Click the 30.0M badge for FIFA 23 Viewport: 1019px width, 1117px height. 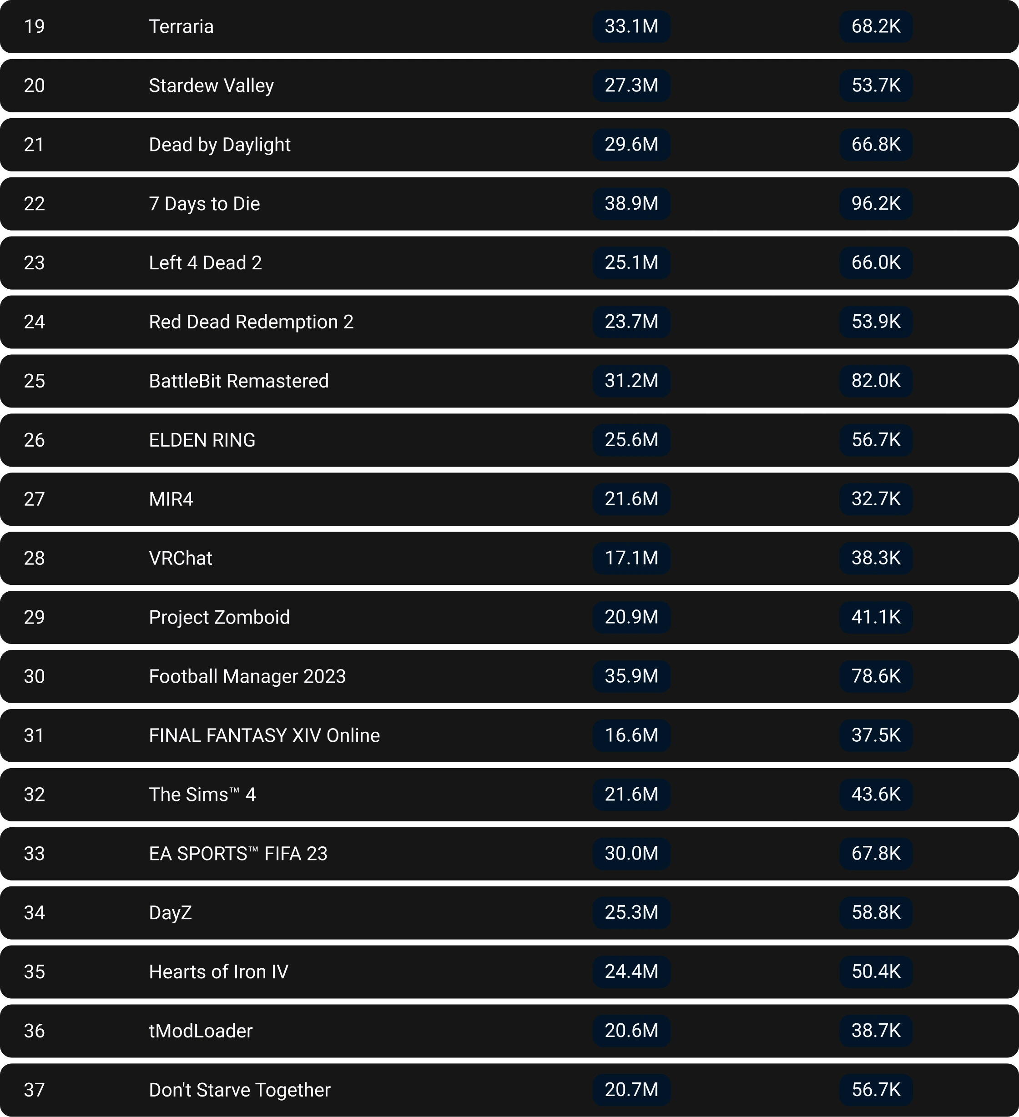tap(631, 853)
